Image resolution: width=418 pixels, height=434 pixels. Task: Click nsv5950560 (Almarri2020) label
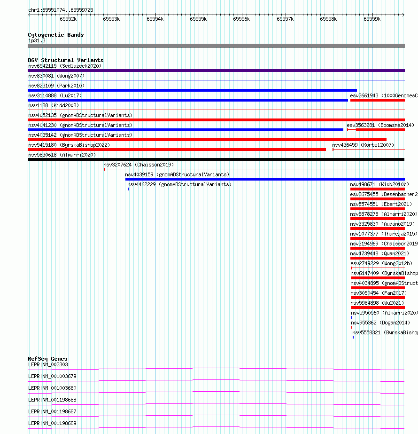pos(385,313)
